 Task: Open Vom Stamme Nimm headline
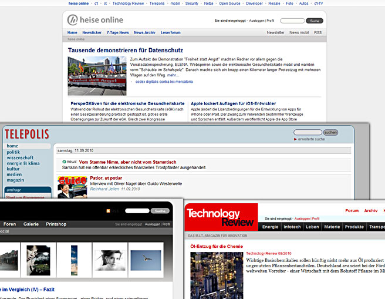[127, 162]
